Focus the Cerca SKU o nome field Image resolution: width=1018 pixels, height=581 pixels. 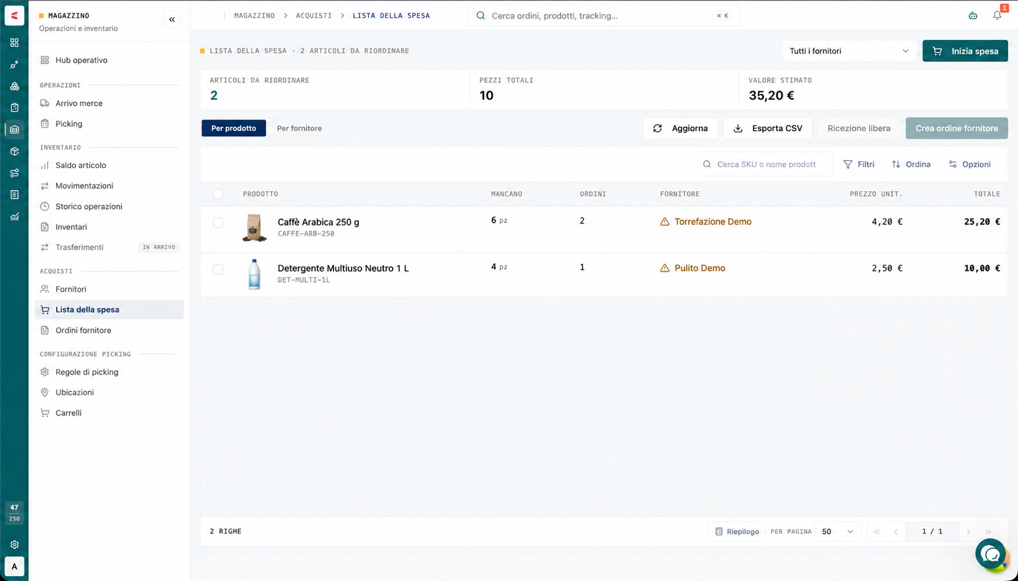pyautogui.click(x=765, y=164)
